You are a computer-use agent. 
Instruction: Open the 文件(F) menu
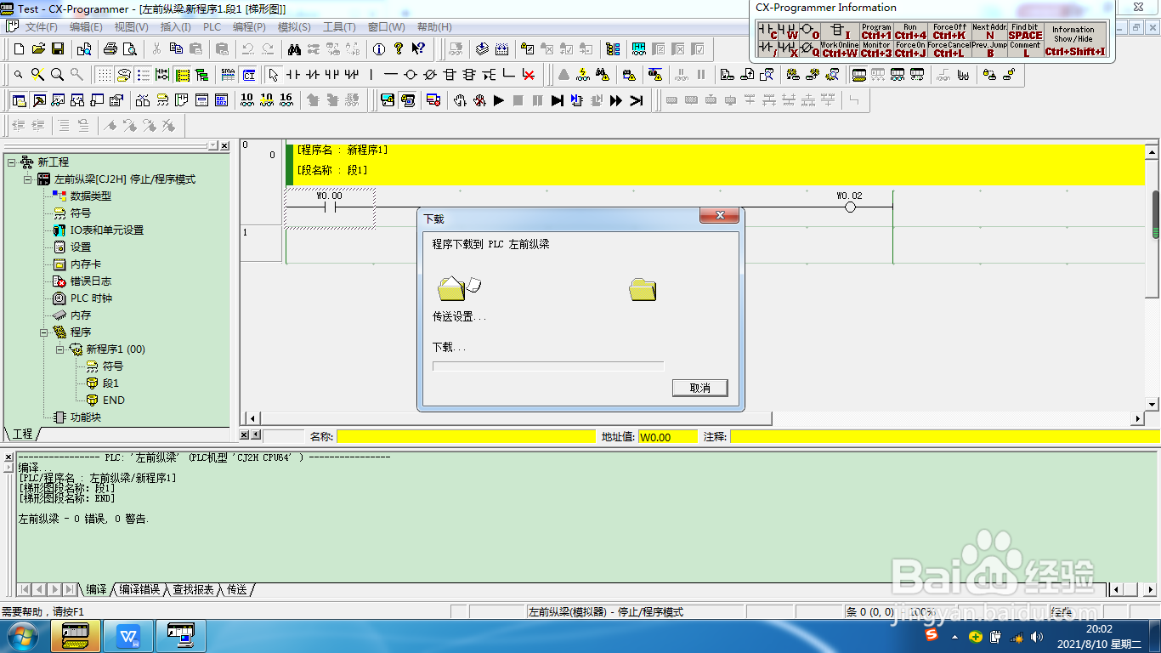click(41, 27)
